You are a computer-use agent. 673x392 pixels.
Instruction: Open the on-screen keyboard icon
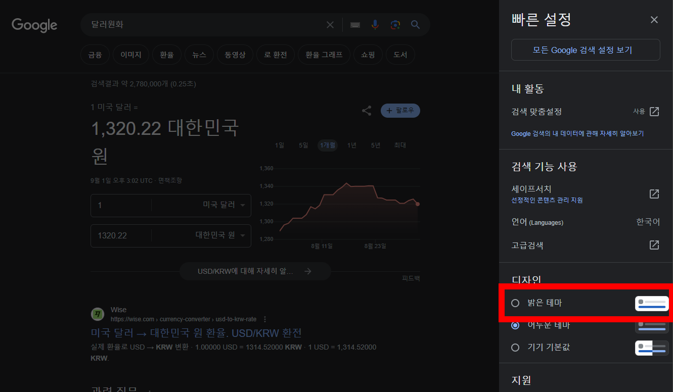pyautogui.click(x=355, y=25)
